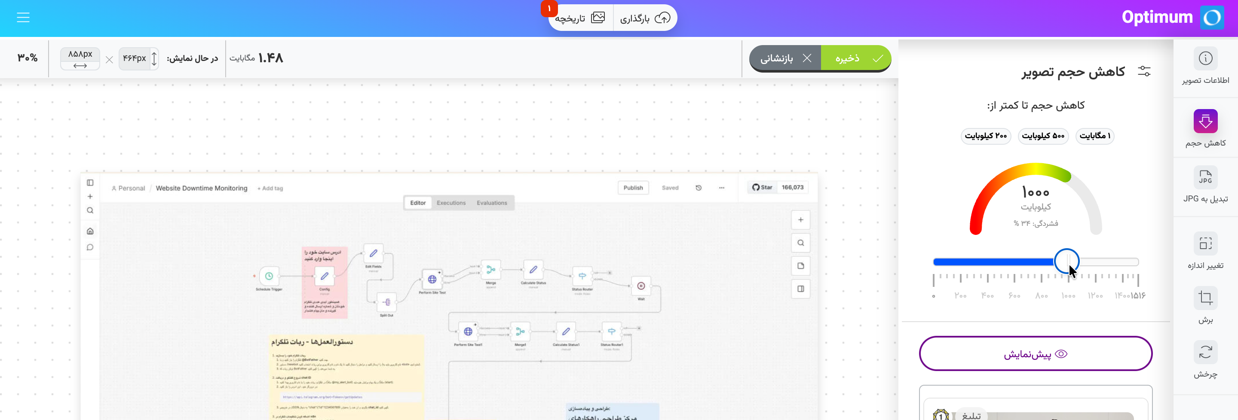
Task: Click the green save (ذخیره) button
Action: (x=855, y=58)
